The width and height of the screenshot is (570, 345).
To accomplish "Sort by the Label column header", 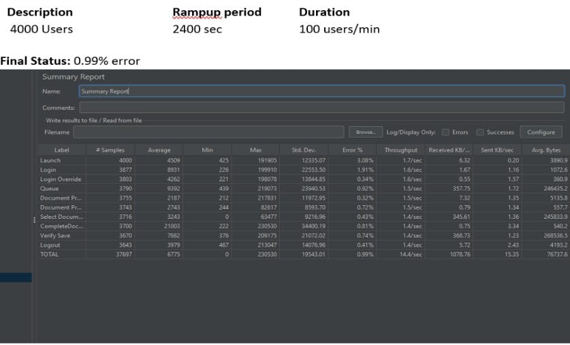I will tap(62, 150).
